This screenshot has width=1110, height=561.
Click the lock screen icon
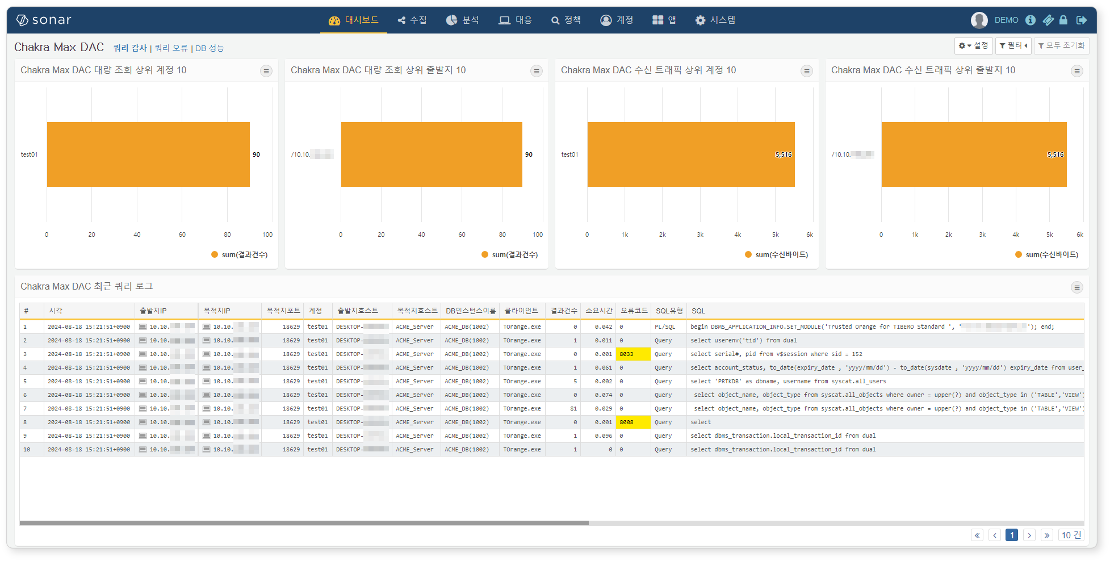(1063, 20)
